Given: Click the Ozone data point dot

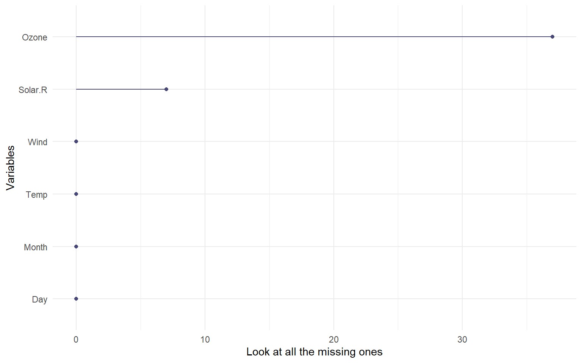Looking at the screenshot, I should tap(552, 37).
